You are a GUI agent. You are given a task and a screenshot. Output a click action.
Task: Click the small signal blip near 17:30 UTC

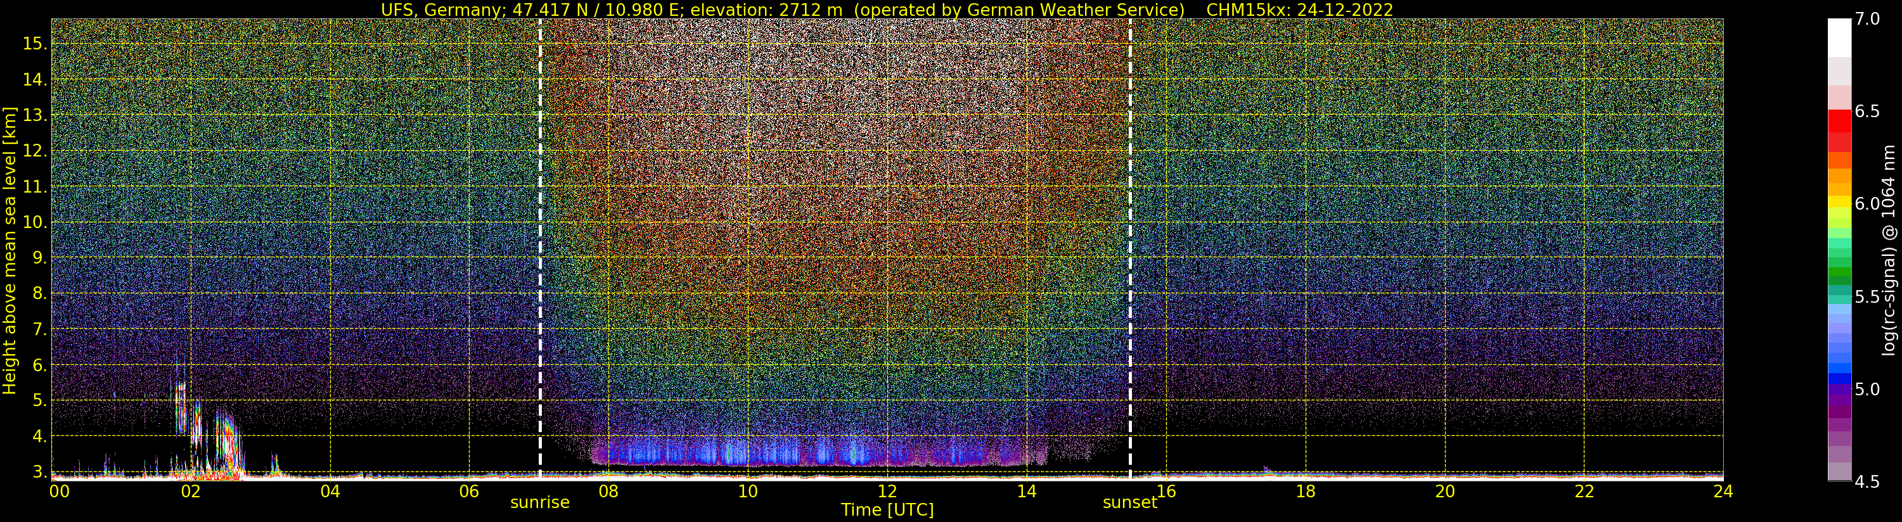pyautogui.click(x=1266, y=468)
